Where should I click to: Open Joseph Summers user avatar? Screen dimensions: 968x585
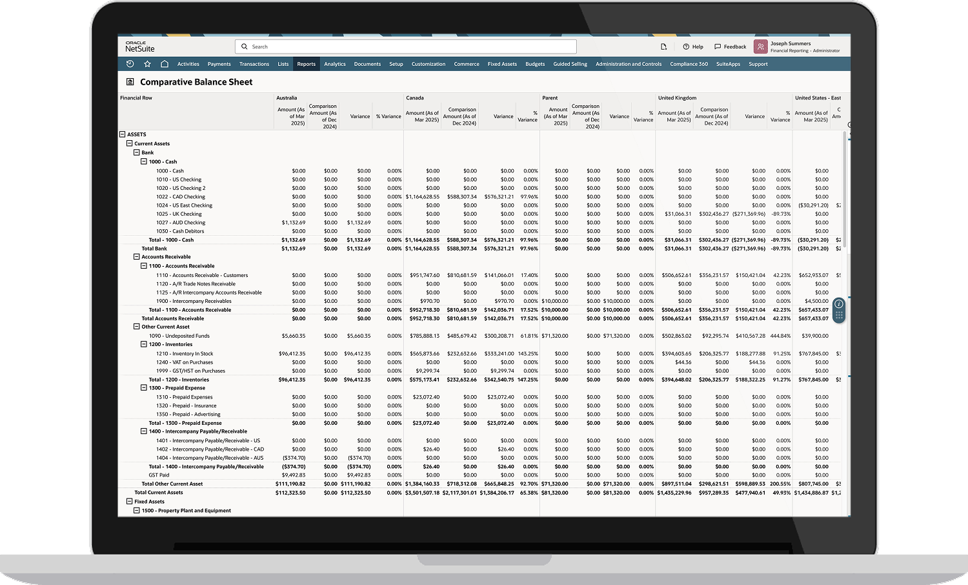pyautogui.click(x=761, y=46)
